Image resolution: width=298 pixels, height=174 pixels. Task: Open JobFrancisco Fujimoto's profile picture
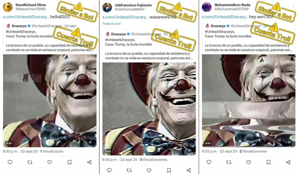(107, 7)
